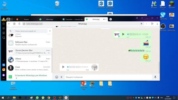The height and width of the screenshot is (100, 178).
Task: Open the green WhatsApp install icon
Action: (x=10, y=77)
